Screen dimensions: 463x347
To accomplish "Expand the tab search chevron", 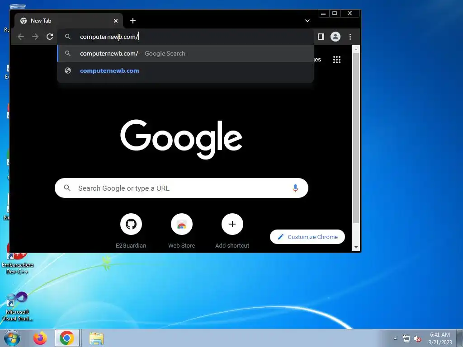I will pyautogui.click(x=307, y=21).
